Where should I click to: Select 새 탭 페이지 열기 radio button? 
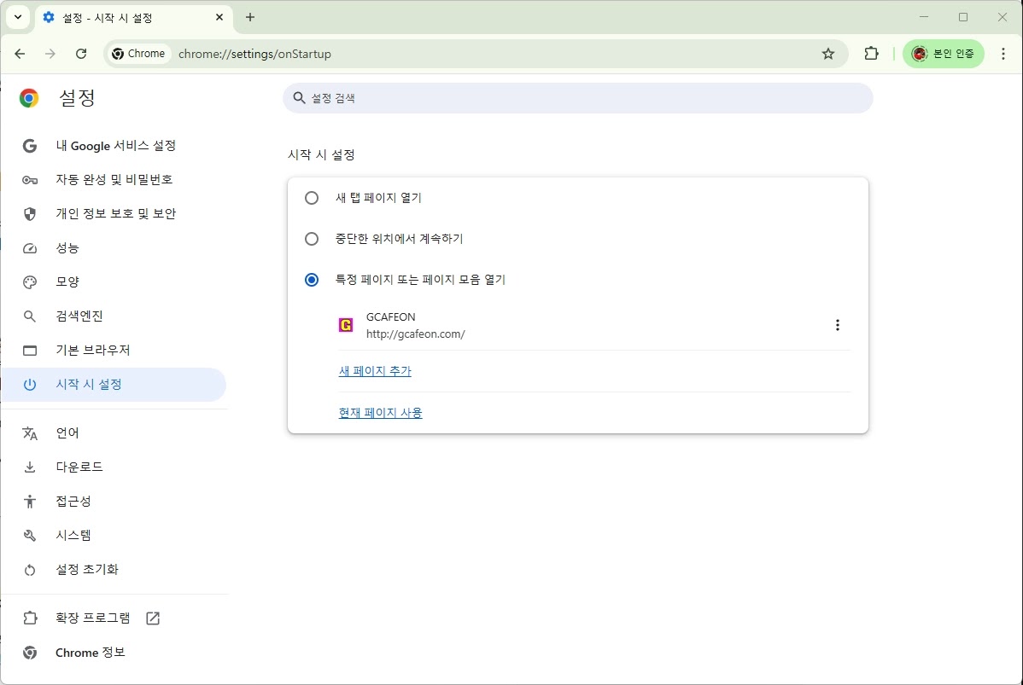point(312,198)
